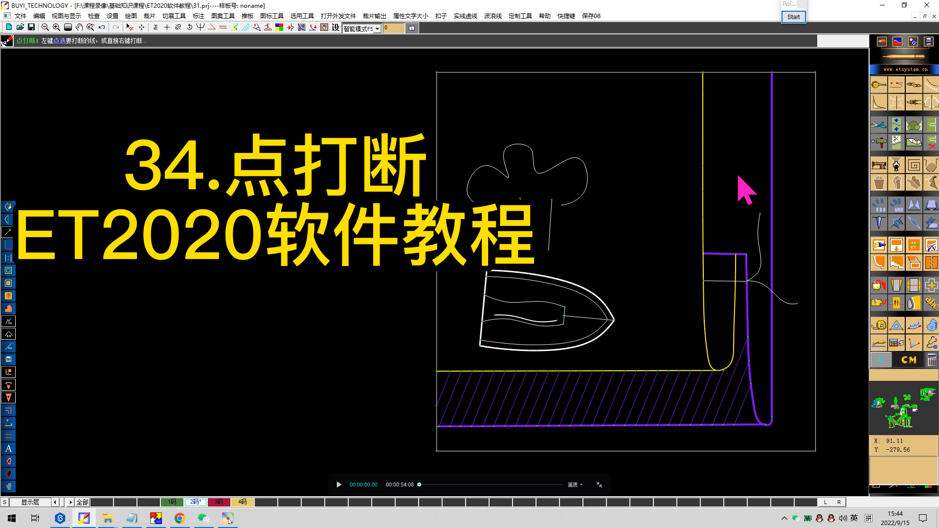Viewport: 939px width, 528px height.
Task: Select the 2码* size tab
Action: tap(196, 502)
